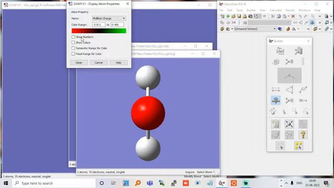Select the Modify Bond tool in Builder

click(x=276, y=89)
